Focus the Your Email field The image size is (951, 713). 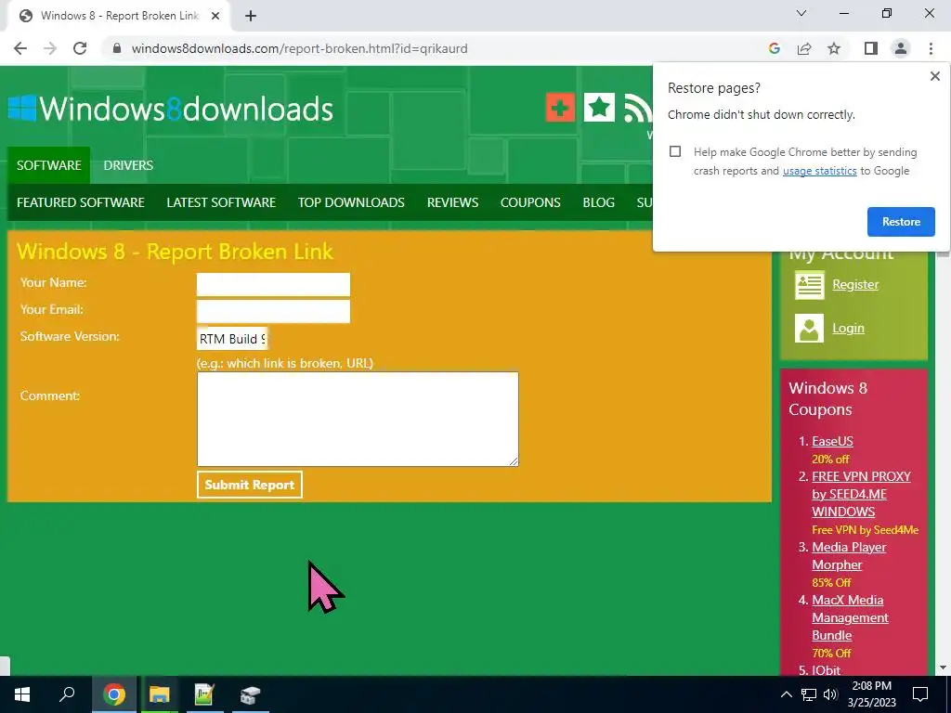(274, 311)
